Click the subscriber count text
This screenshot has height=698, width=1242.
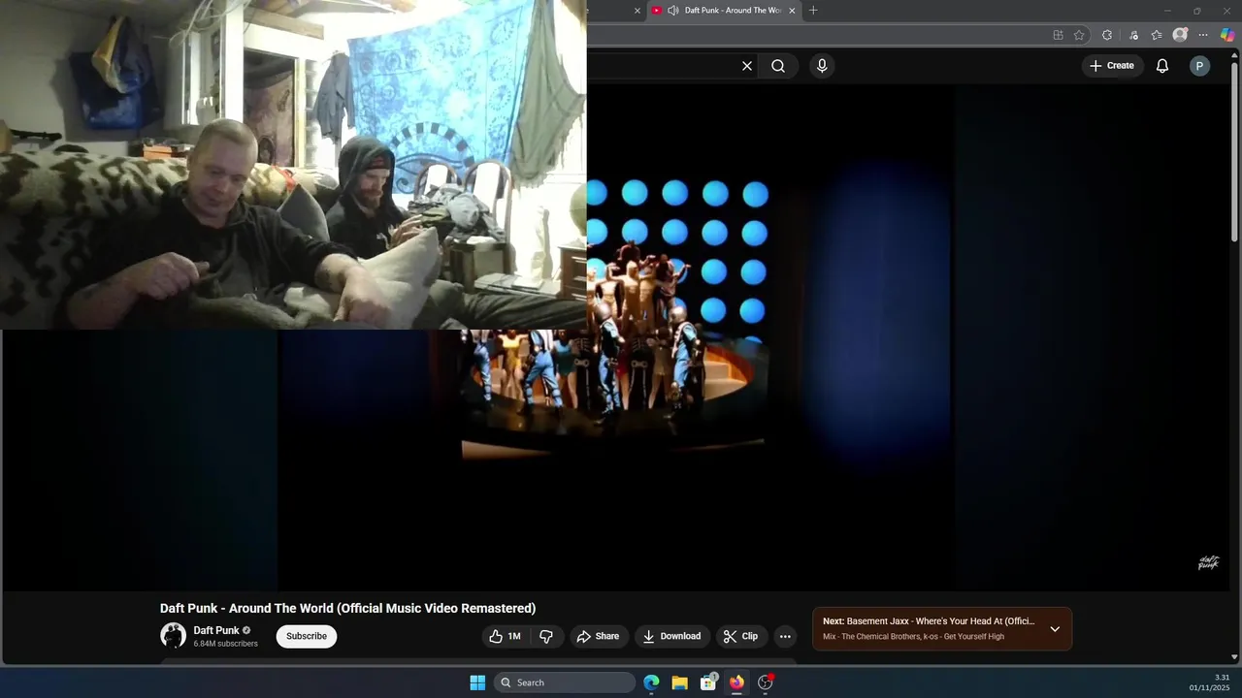click(225, 644)
